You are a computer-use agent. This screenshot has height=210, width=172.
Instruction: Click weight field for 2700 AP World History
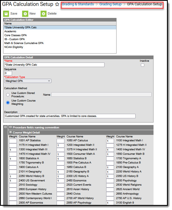coord(61,199)
